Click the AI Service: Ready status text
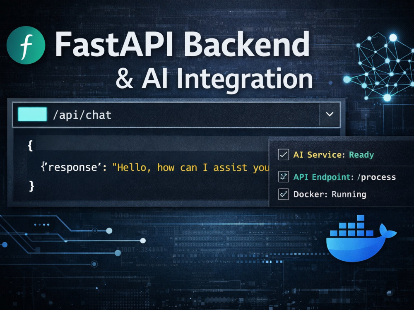The image size is (414, 310). click(x=333, y=155)
